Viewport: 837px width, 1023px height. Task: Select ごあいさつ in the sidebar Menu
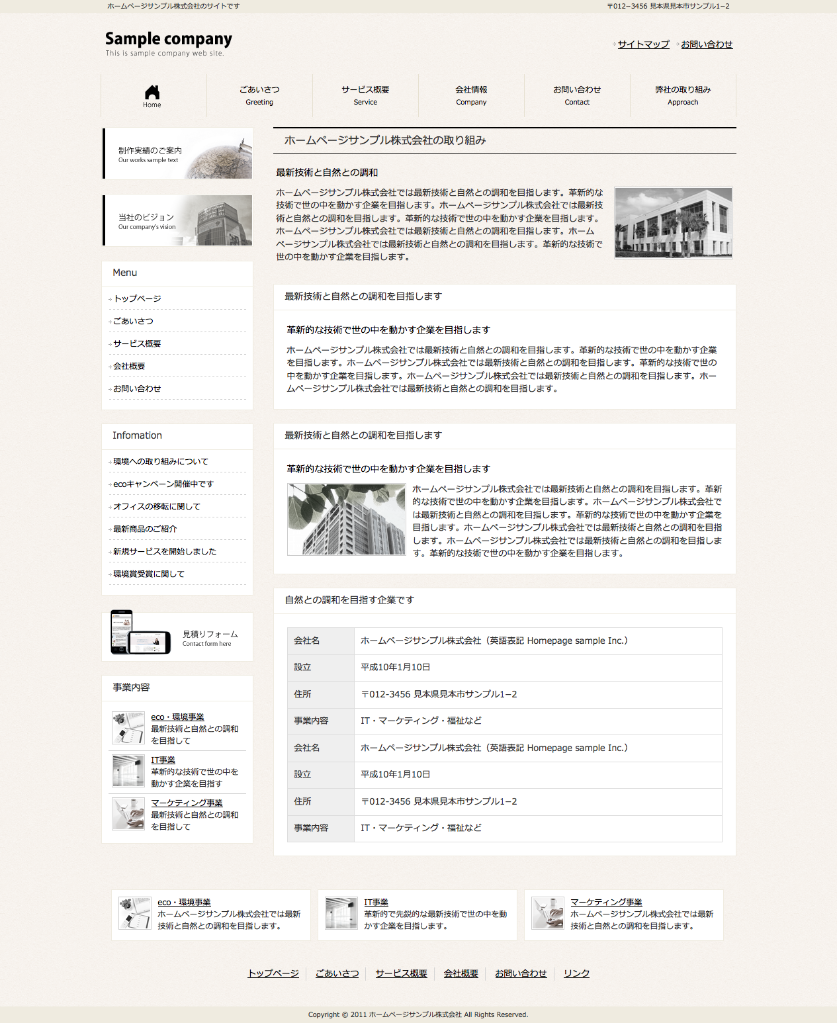[133, 321]
